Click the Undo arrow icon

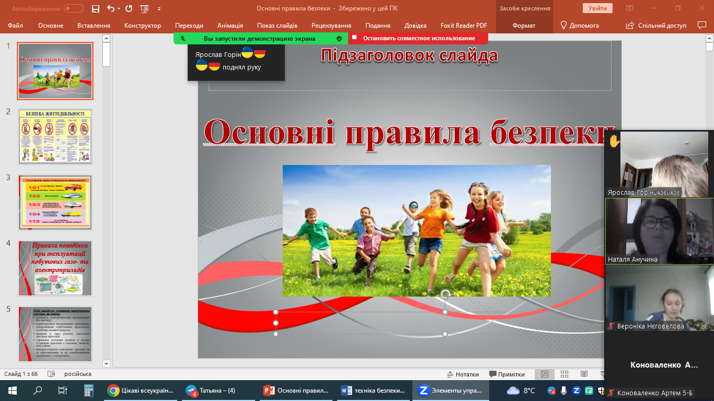point(110,8)
